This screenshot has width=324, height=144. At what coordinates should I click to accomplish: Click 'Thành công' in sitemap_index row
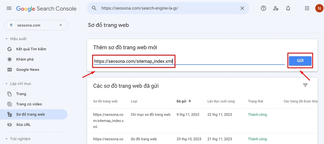pos(258,114)
